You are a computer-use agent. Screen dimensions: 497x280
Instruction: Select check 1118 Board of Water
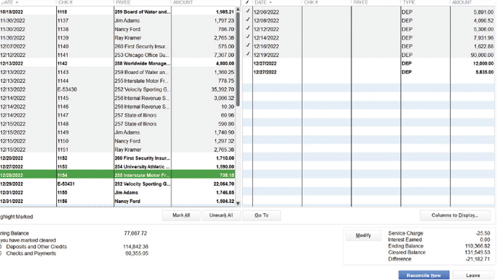pyautogui.click(x=117, y=12)
